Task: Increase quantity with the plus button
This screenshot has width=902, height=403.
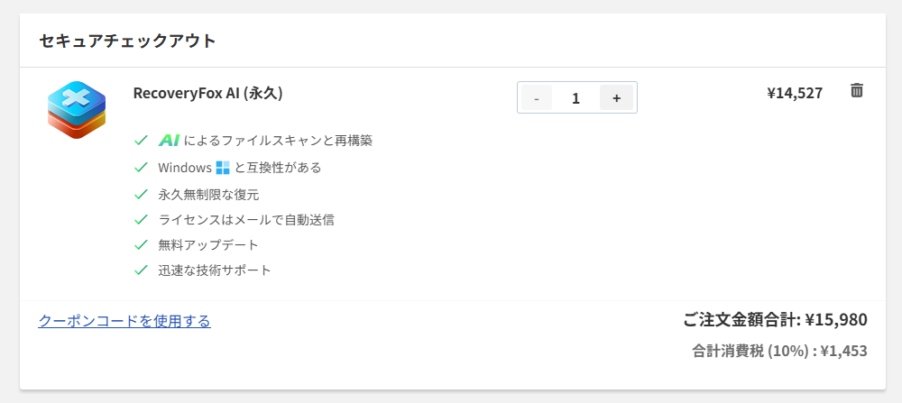Action: coord(616,98)
